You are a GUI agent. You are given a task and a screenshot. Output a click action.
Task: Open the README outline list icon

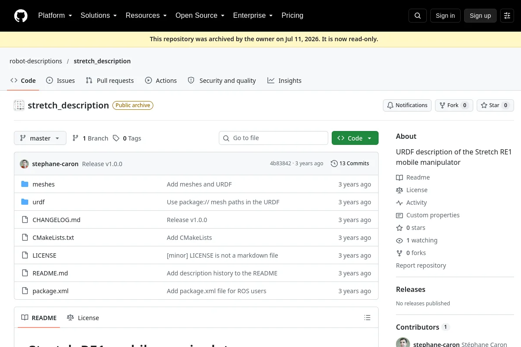click(x=367, y=318)
